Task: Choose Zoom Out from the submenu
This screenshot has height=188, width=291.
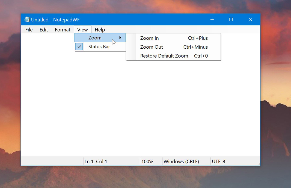Action: (152, 47)
